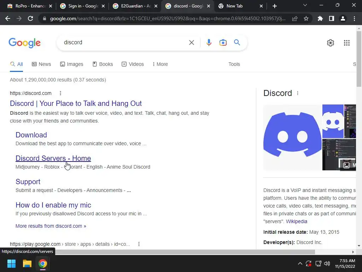Show hidden system tray icons
362x272 pixels.
click(300, 263)
